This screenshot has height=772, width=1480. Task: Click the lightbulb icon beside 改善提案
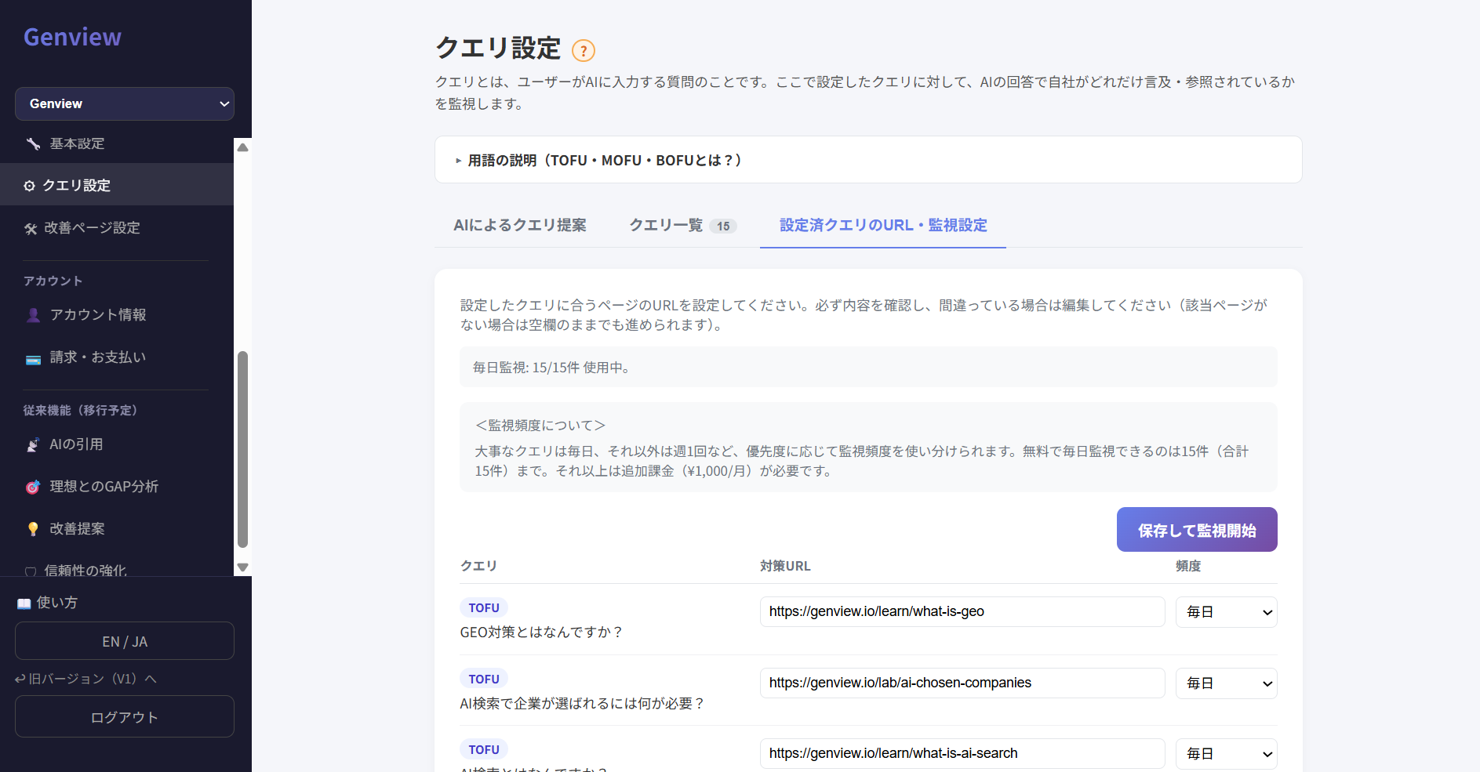coord(33,529)
